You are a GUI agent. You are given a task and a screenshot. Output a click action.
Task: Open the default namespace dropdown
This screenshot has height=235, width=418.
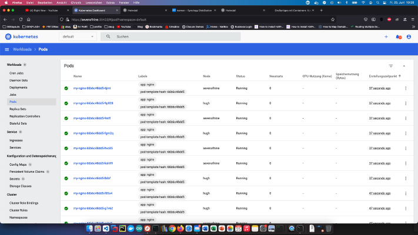coord(78,36)
